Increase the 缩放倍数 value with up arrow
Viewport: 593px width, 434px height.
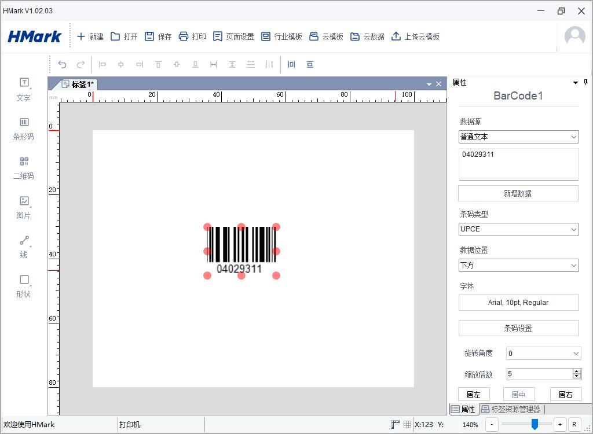click(x=576, y=372)
